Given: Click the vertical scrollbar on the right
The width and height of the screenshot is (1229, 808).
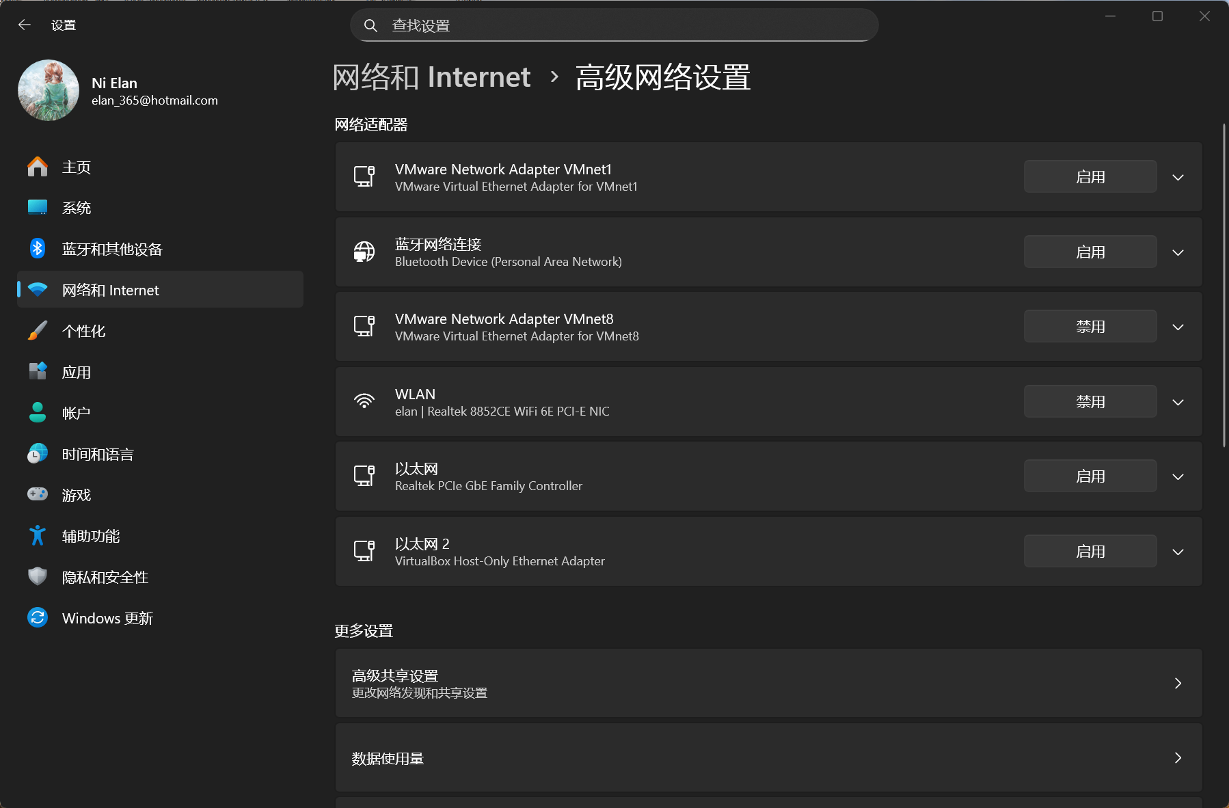Looking at the screenshot, I should 1224,286.
